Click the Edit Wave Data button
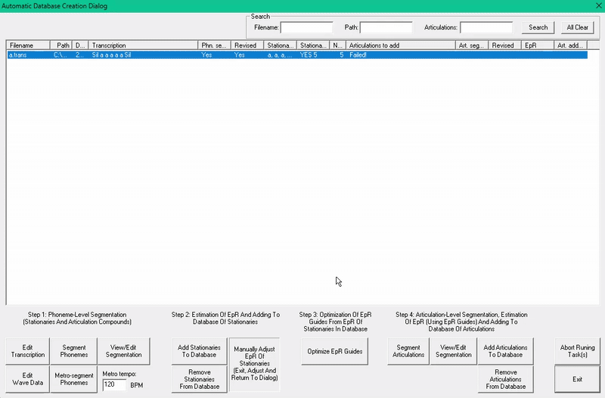The height and width of the screenshot is (398, 605). 27,378
